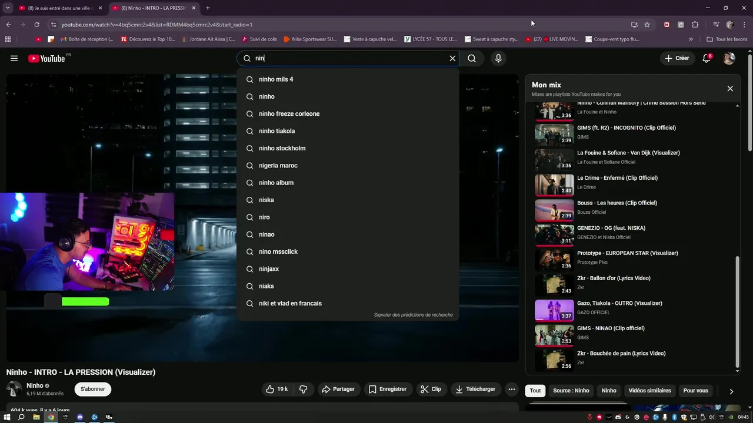Pick the 'nino mssclick' suggestion

(348, 251)
